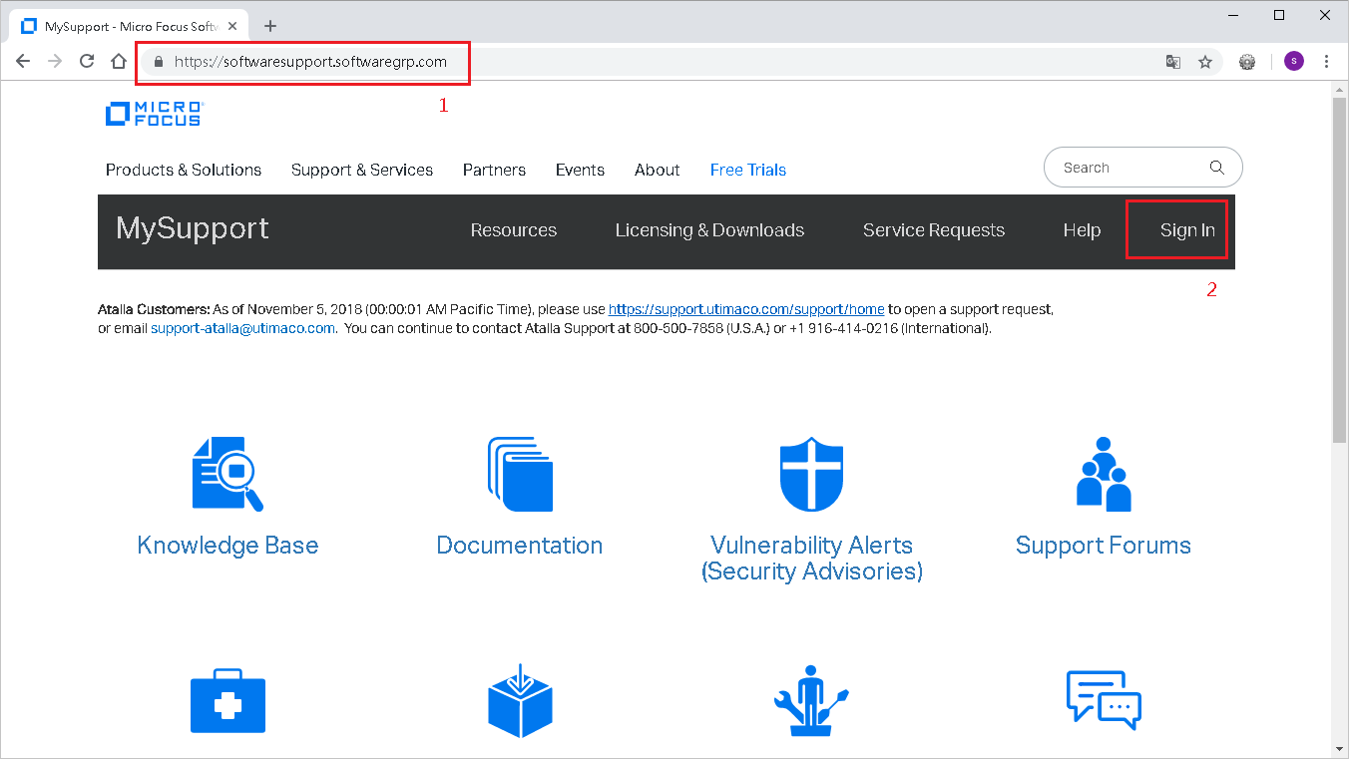
Task: Select the MySupport browser tab
Action: pyautogui.click(x=128, y=26)
